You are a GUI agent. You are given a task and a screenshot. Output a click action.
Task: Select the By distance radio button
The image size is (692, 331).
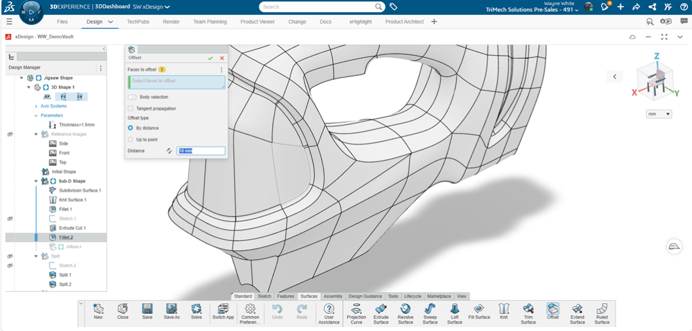click(x=130, y=128)
